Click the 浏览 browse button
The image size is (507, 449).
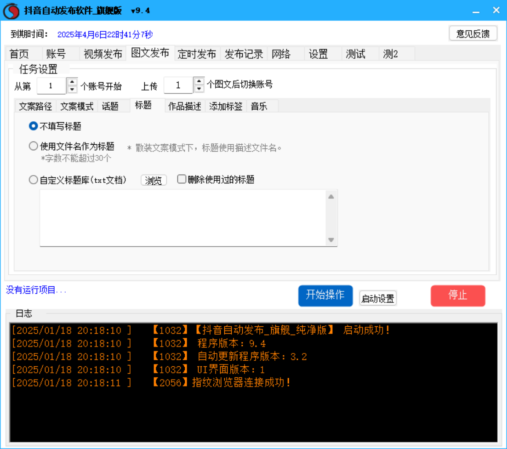point(154,180)
